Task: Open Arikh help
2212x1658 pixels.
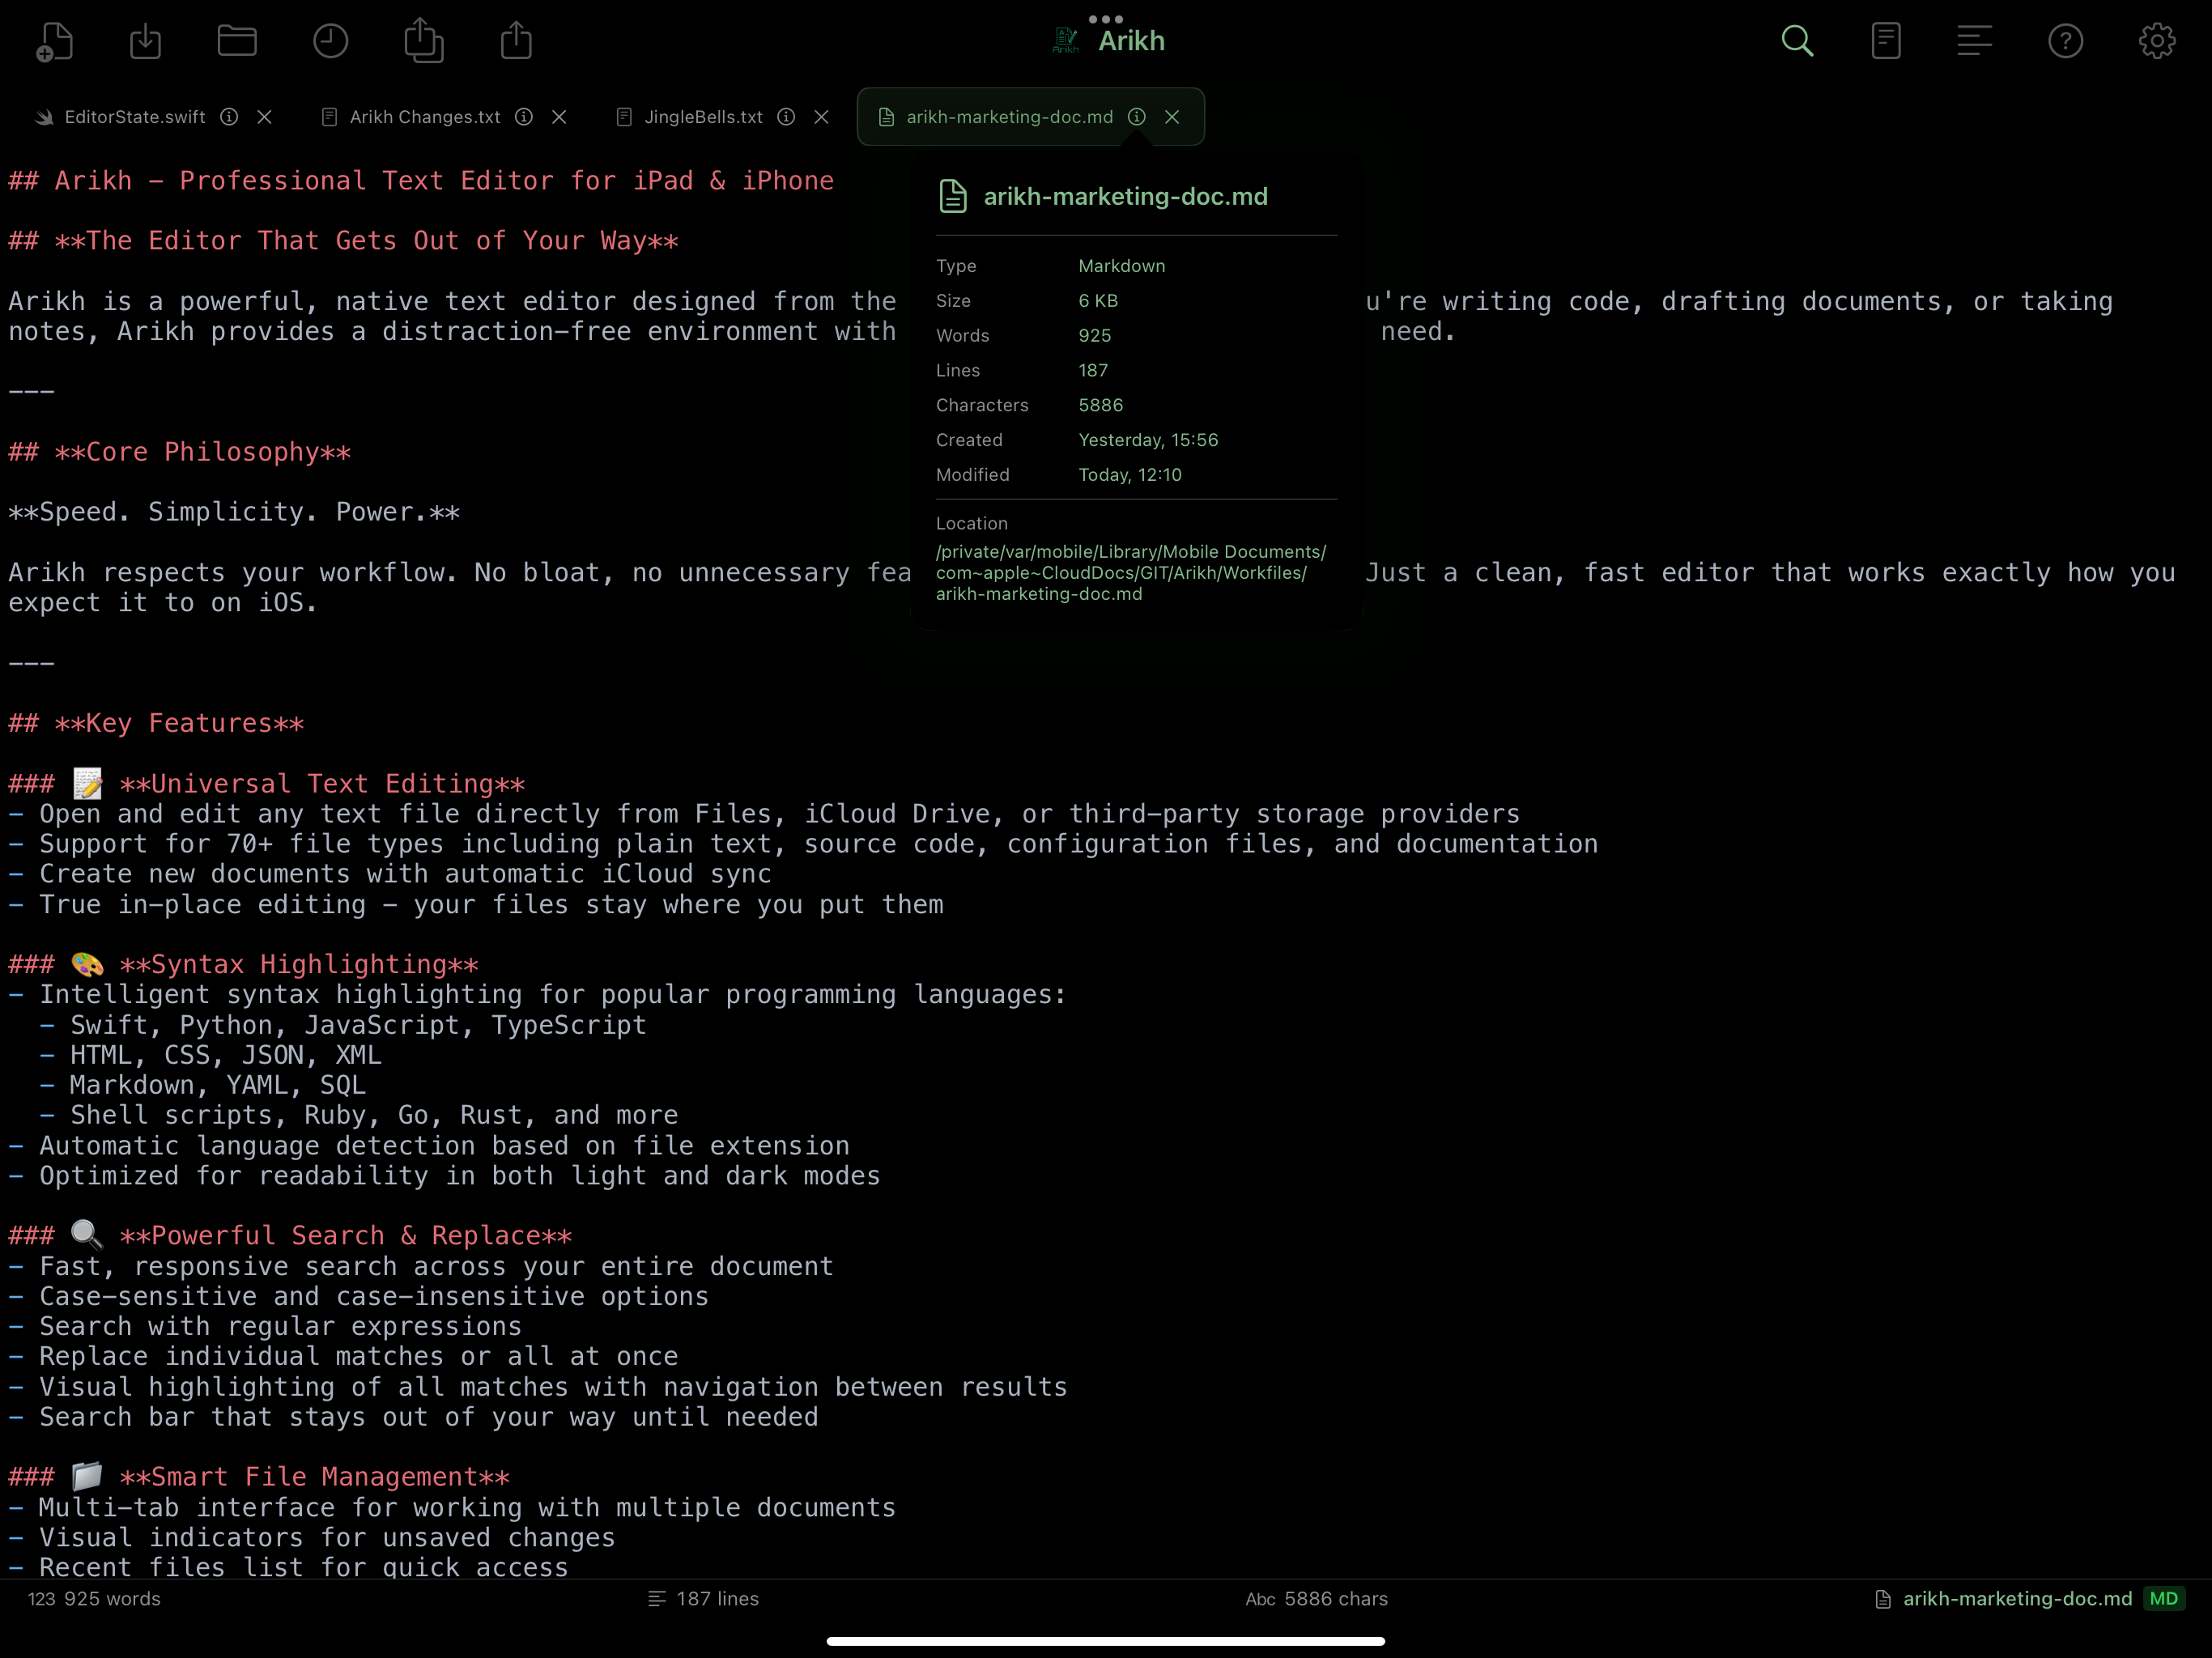Action: click(2066, 40)
